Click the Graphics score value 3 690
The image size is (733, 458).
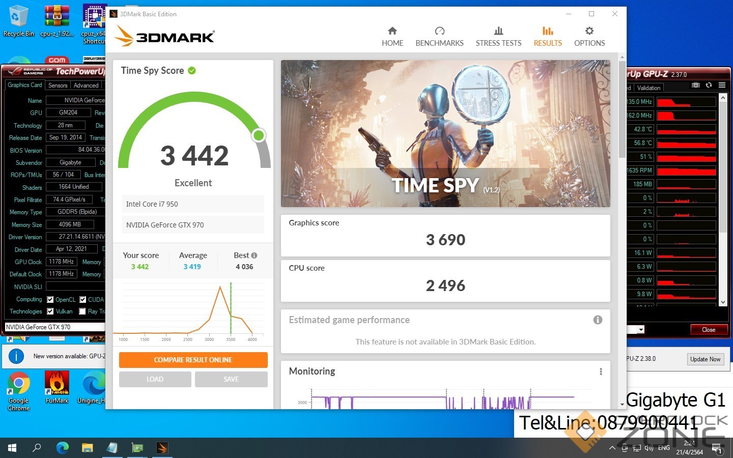tap(445, 240)
